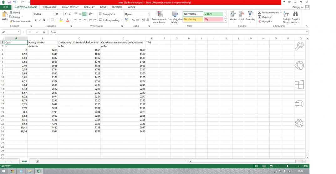The width and height of the screenshot is (336, 174).
Task: Align cell text to the right
Action: (84, 20)
